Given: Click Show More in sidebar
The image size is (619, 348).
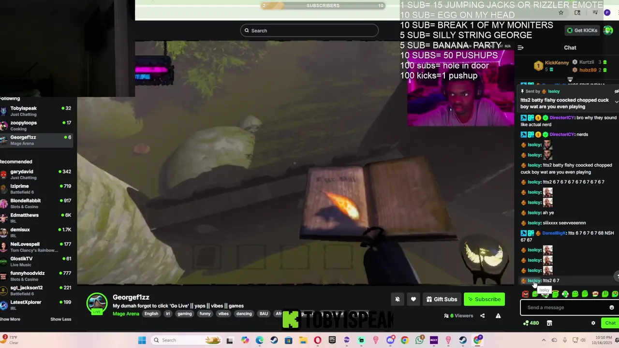Looking at the screenshot, I should 10,319.
